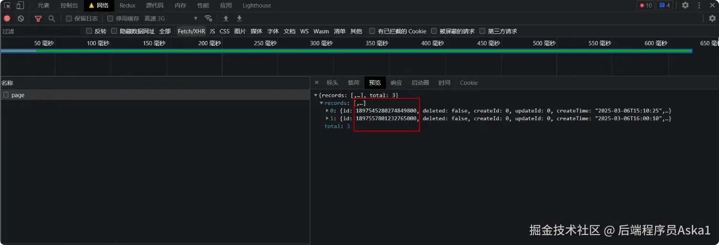
Task: Open network panel settings gear icon
Action: point(712,19)
